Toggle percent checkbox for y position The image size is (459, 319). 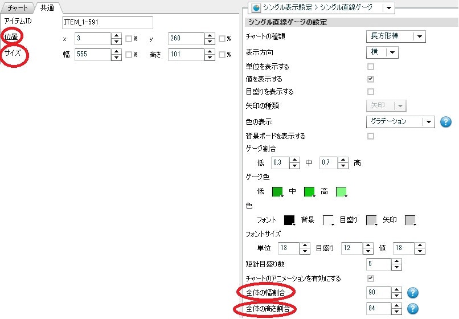(x=222, y=39)
